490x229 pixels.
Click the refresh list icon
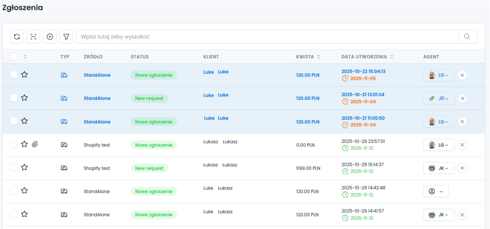(17, 37)
